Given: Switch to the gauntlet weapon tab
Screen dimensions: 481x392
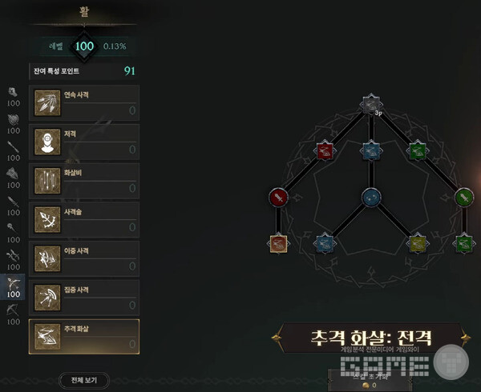Looking at the screenshot, I should point(13,97).
